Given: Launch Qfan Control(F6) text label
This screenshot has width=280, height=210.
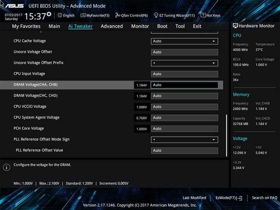Looking at the screenshot, I should click(135, 16).
